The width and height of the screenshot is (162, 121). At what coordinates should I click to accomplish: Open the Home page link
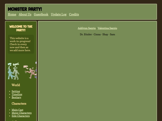pos(12,14)
